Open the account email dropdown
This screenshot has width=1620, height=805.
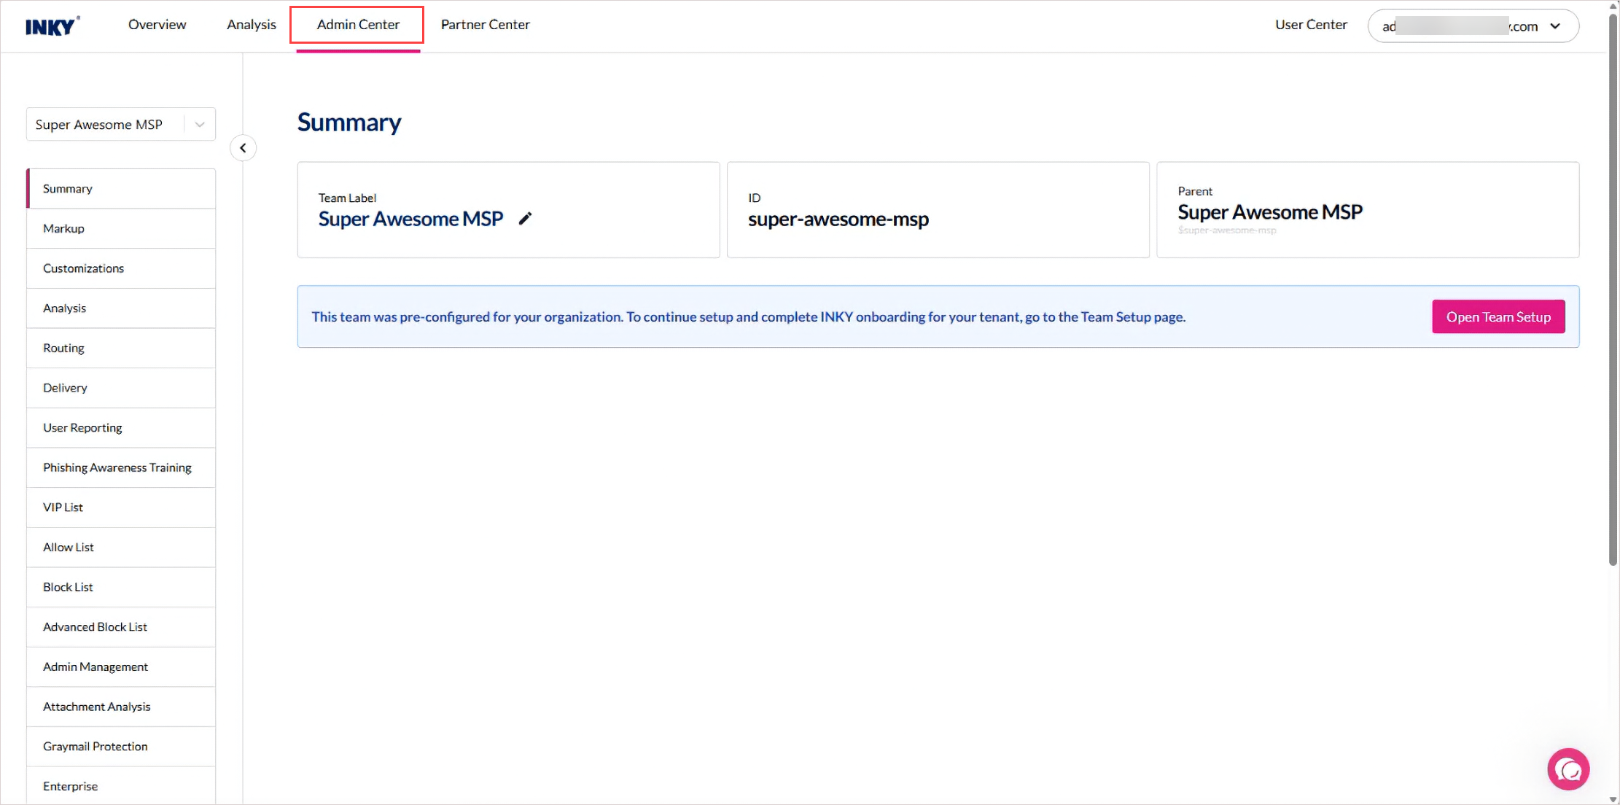[1473, 26]
